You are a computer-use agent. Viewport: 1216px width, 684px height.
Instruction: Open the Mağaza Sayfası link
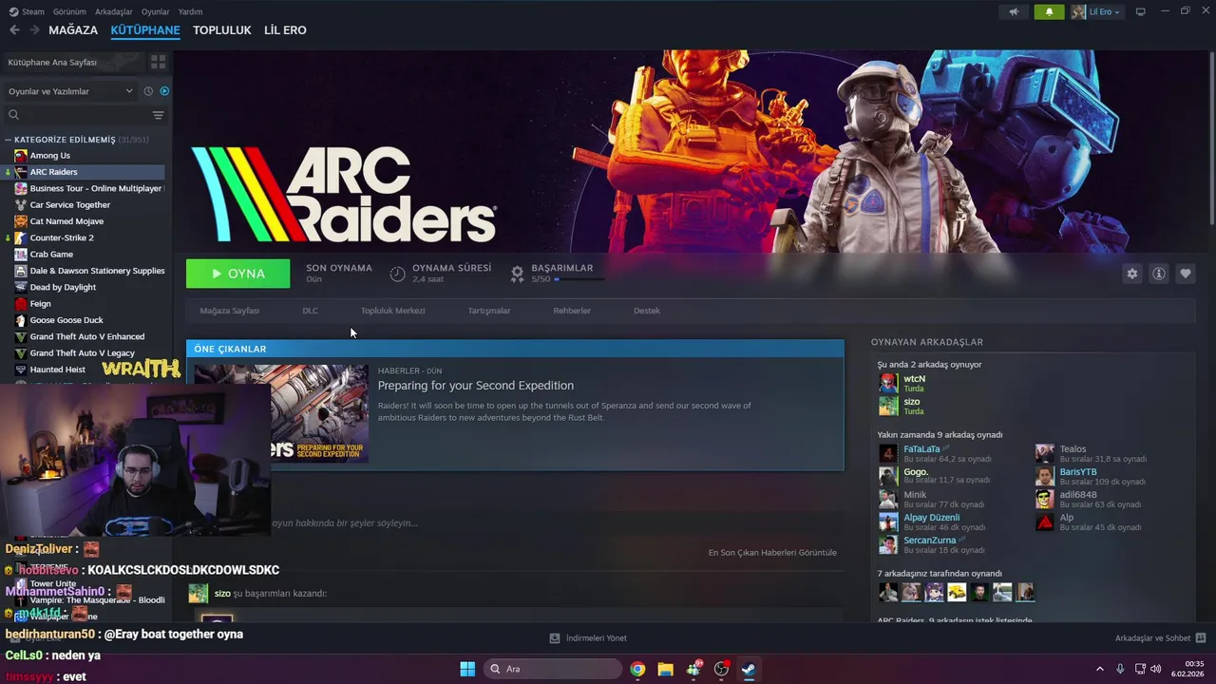(230, 311)
